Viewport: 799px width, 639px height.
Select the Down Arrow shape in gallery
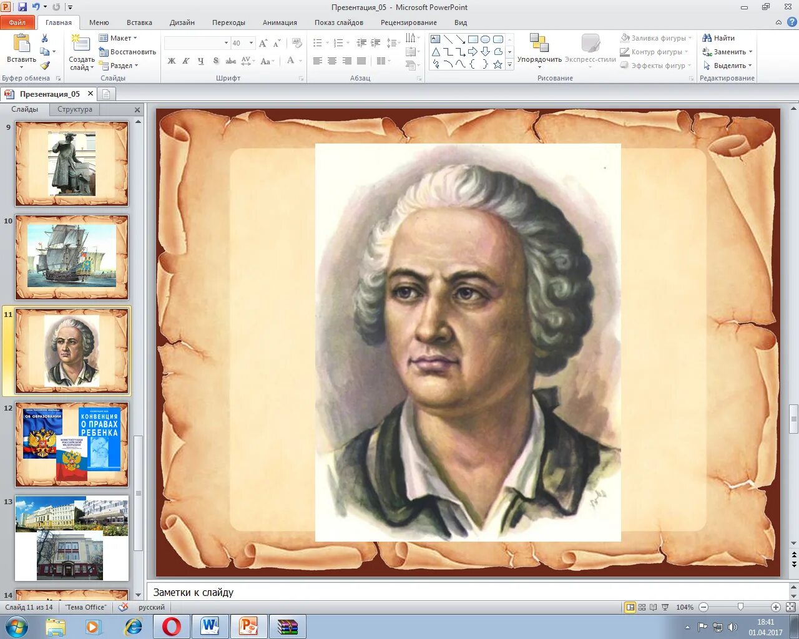click(x=486, y=52)
